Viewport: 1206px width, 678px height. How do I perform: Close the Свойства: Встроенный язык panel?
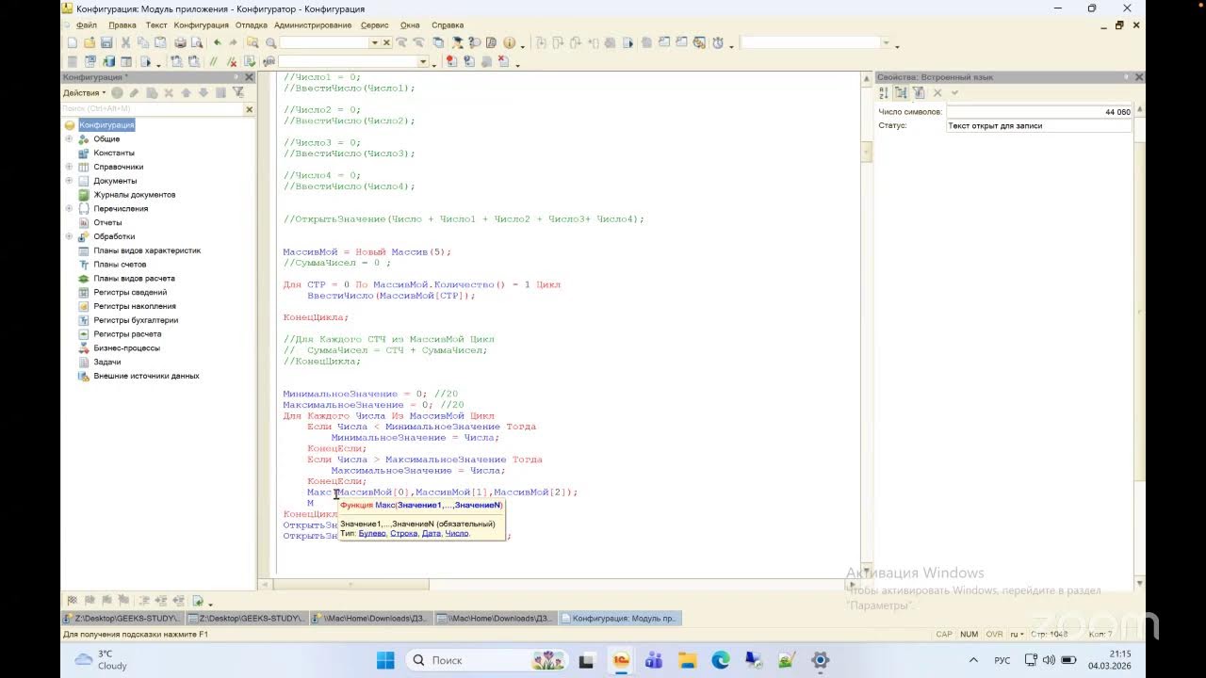point(1139,77)
